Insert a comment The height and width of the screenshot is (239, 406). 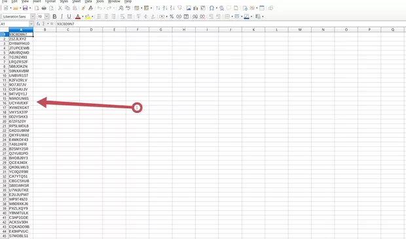[229, 8]
